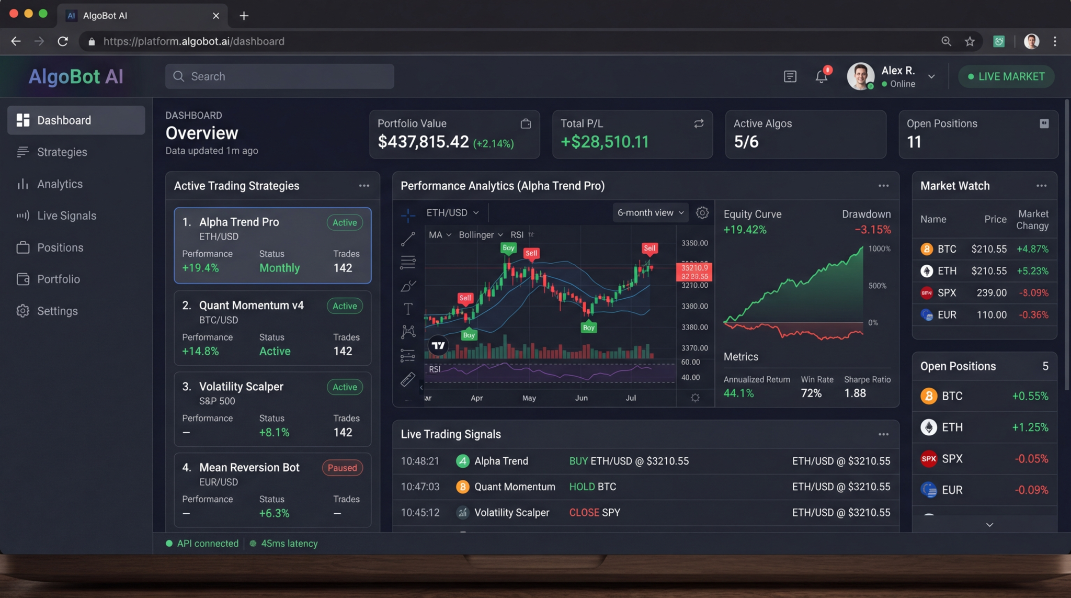
Task: Click into the search field
Action: (280, 76)
